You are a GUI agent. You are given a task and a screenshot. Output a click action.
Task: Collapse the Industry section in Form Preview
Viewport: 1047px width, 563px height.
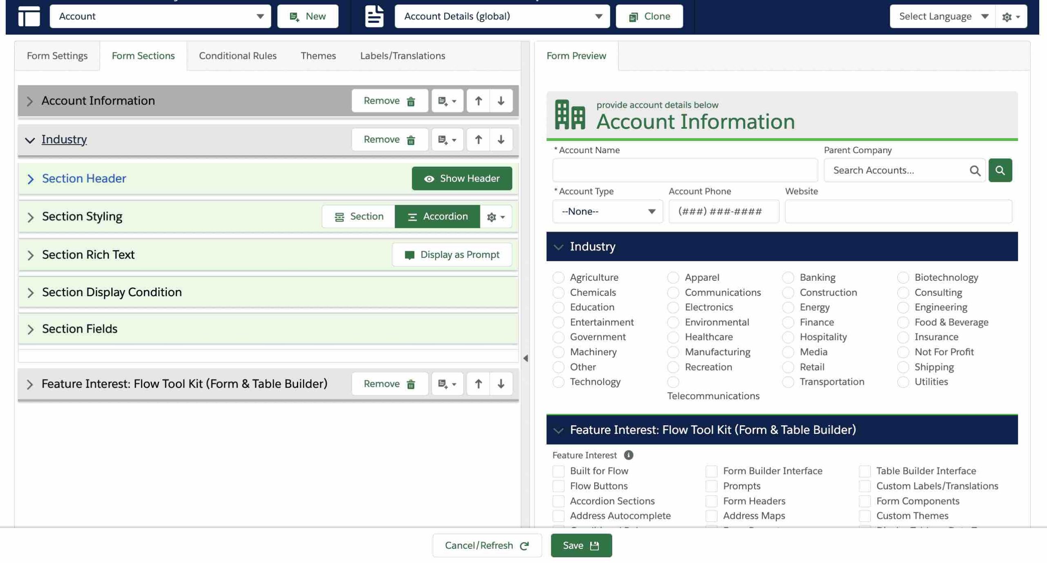[558, 246]
